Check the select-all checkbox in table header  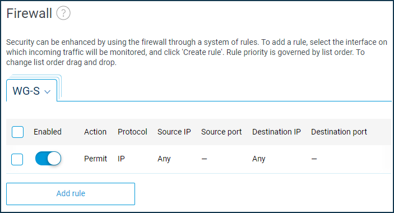point(17,132)
